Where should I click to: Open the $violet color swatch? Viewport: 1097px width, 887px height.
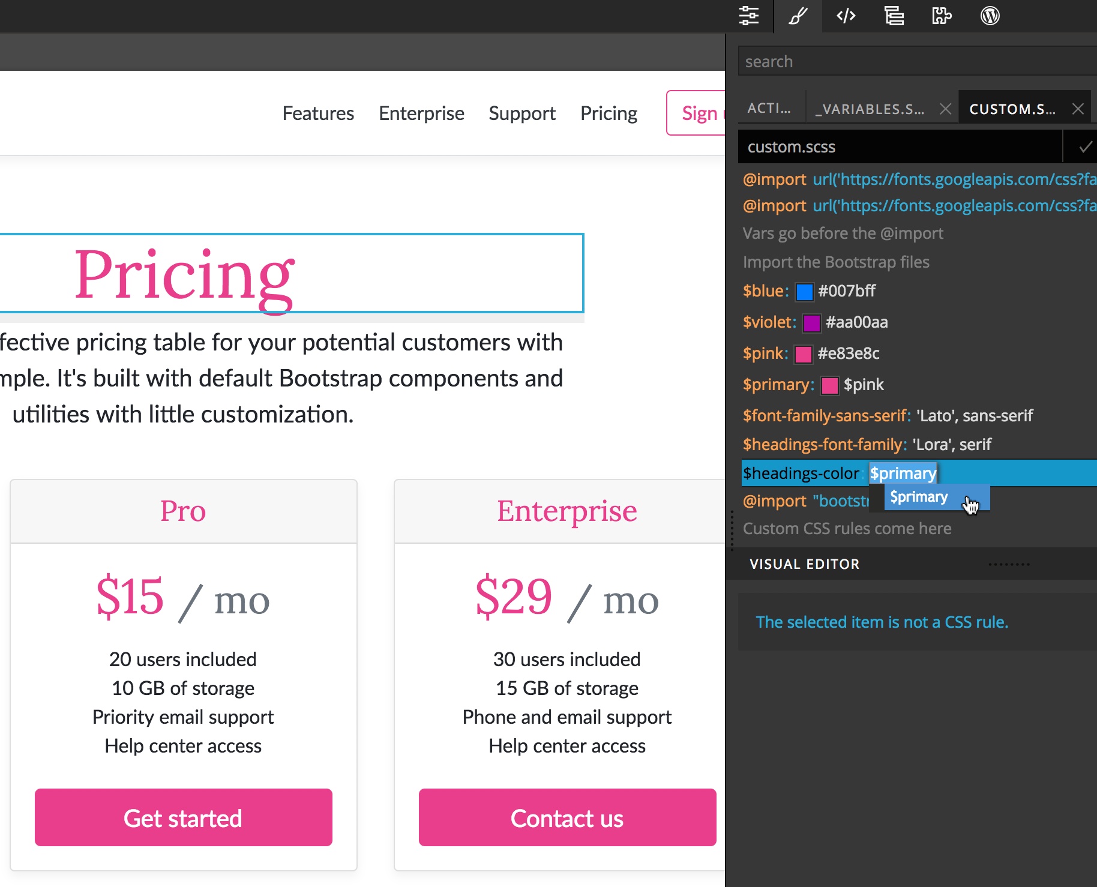[811, 323]
